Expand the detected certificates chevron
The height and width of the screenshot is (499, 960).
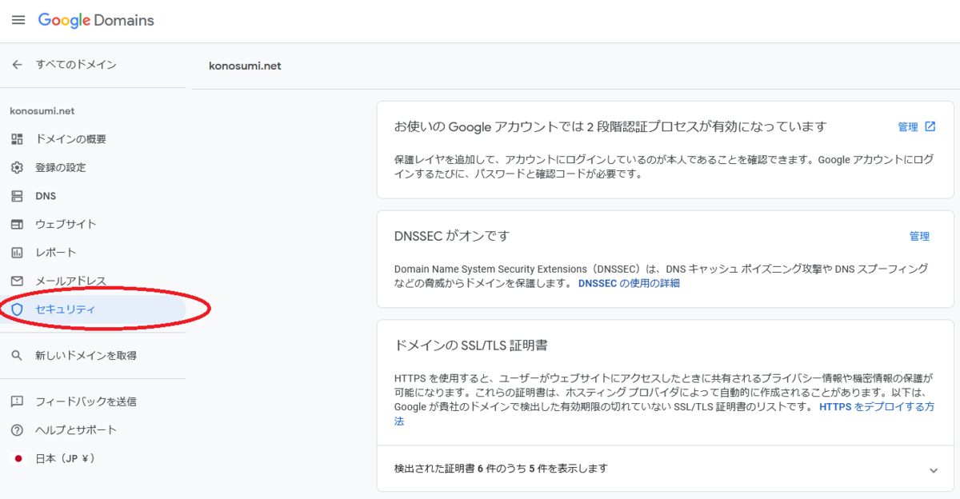pos(933,470)
